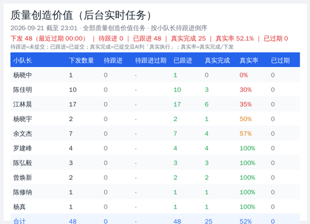Click the 0% rate for 杨晓中

point(244,75)
